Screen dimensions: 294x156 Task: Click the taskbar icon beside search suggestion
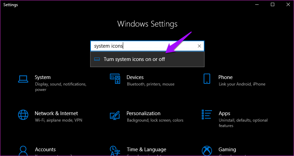[97, 59]
